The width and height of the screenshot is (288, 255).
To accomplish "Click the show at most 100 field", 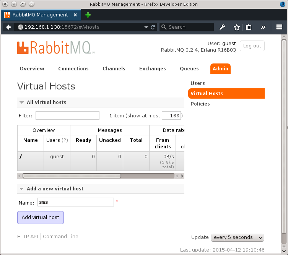I will tap(171, 115).
